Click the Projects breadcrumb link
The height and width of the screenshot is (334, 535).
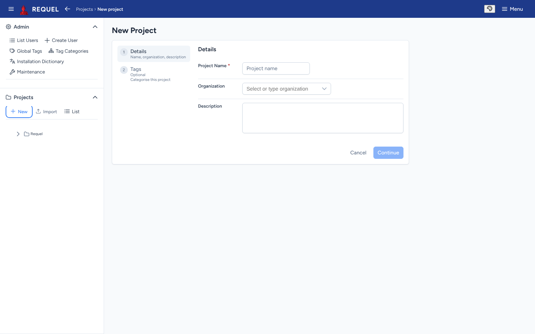84,9
